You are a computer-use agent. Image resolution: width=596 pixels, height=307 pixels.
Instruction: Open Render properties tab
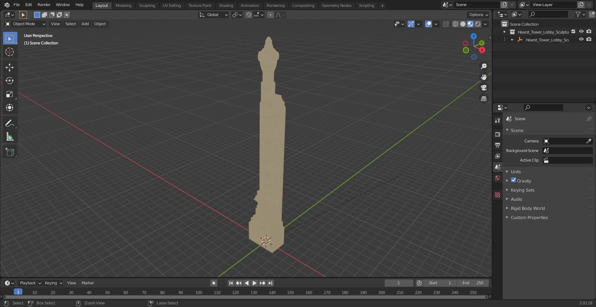point(497,134)
